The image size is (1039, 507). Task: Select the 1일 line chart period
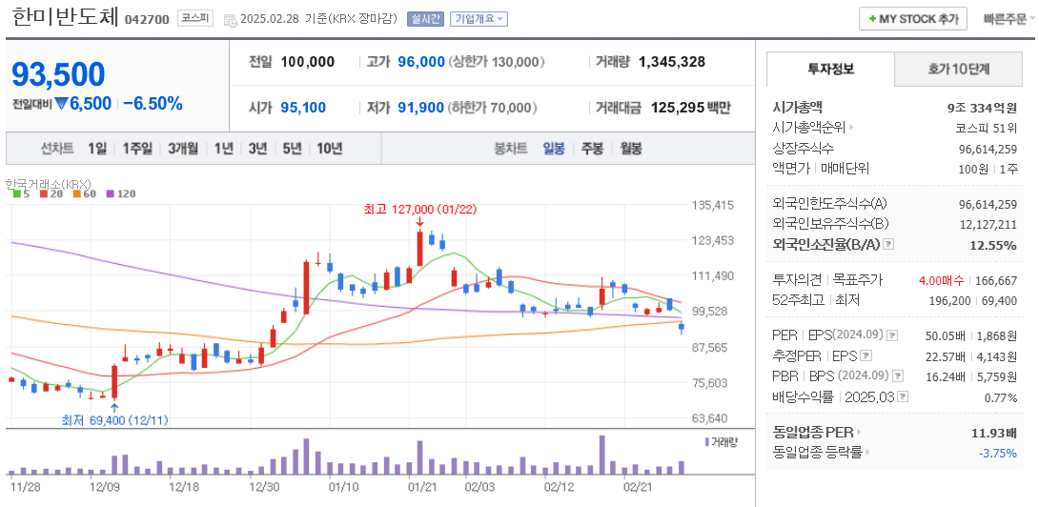click(96, 149)
